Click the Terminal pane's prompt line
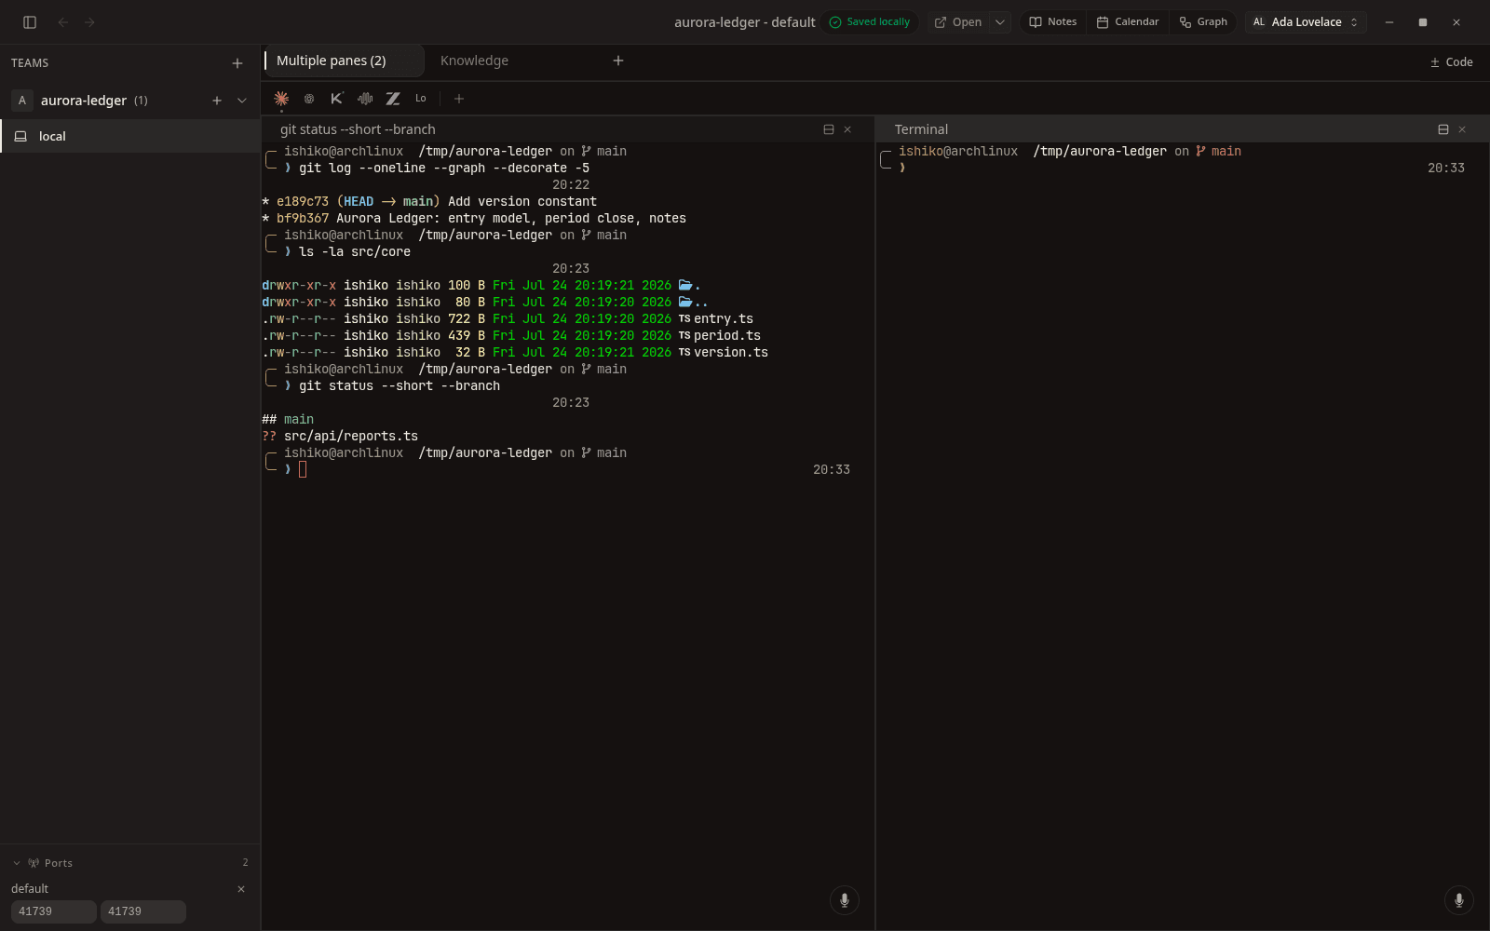 pos(1173,169)
